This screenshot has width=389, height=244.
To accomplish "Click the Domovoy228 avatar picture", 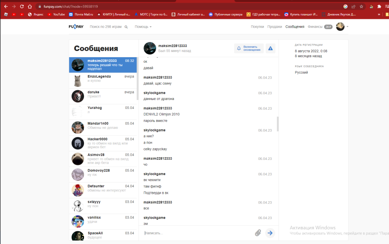I will click(78, 174).
